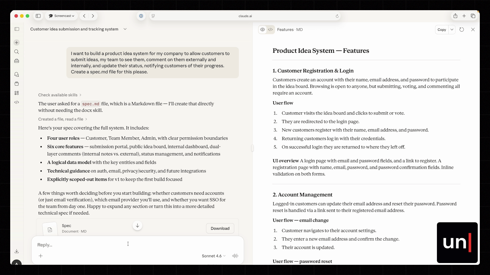
Task: Open the reader view icon in address bar
Action: [153, 16]
